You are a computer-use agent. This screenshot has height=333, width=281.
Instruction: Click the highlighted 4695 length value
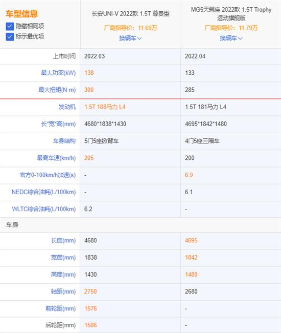(x=191, y=240)
